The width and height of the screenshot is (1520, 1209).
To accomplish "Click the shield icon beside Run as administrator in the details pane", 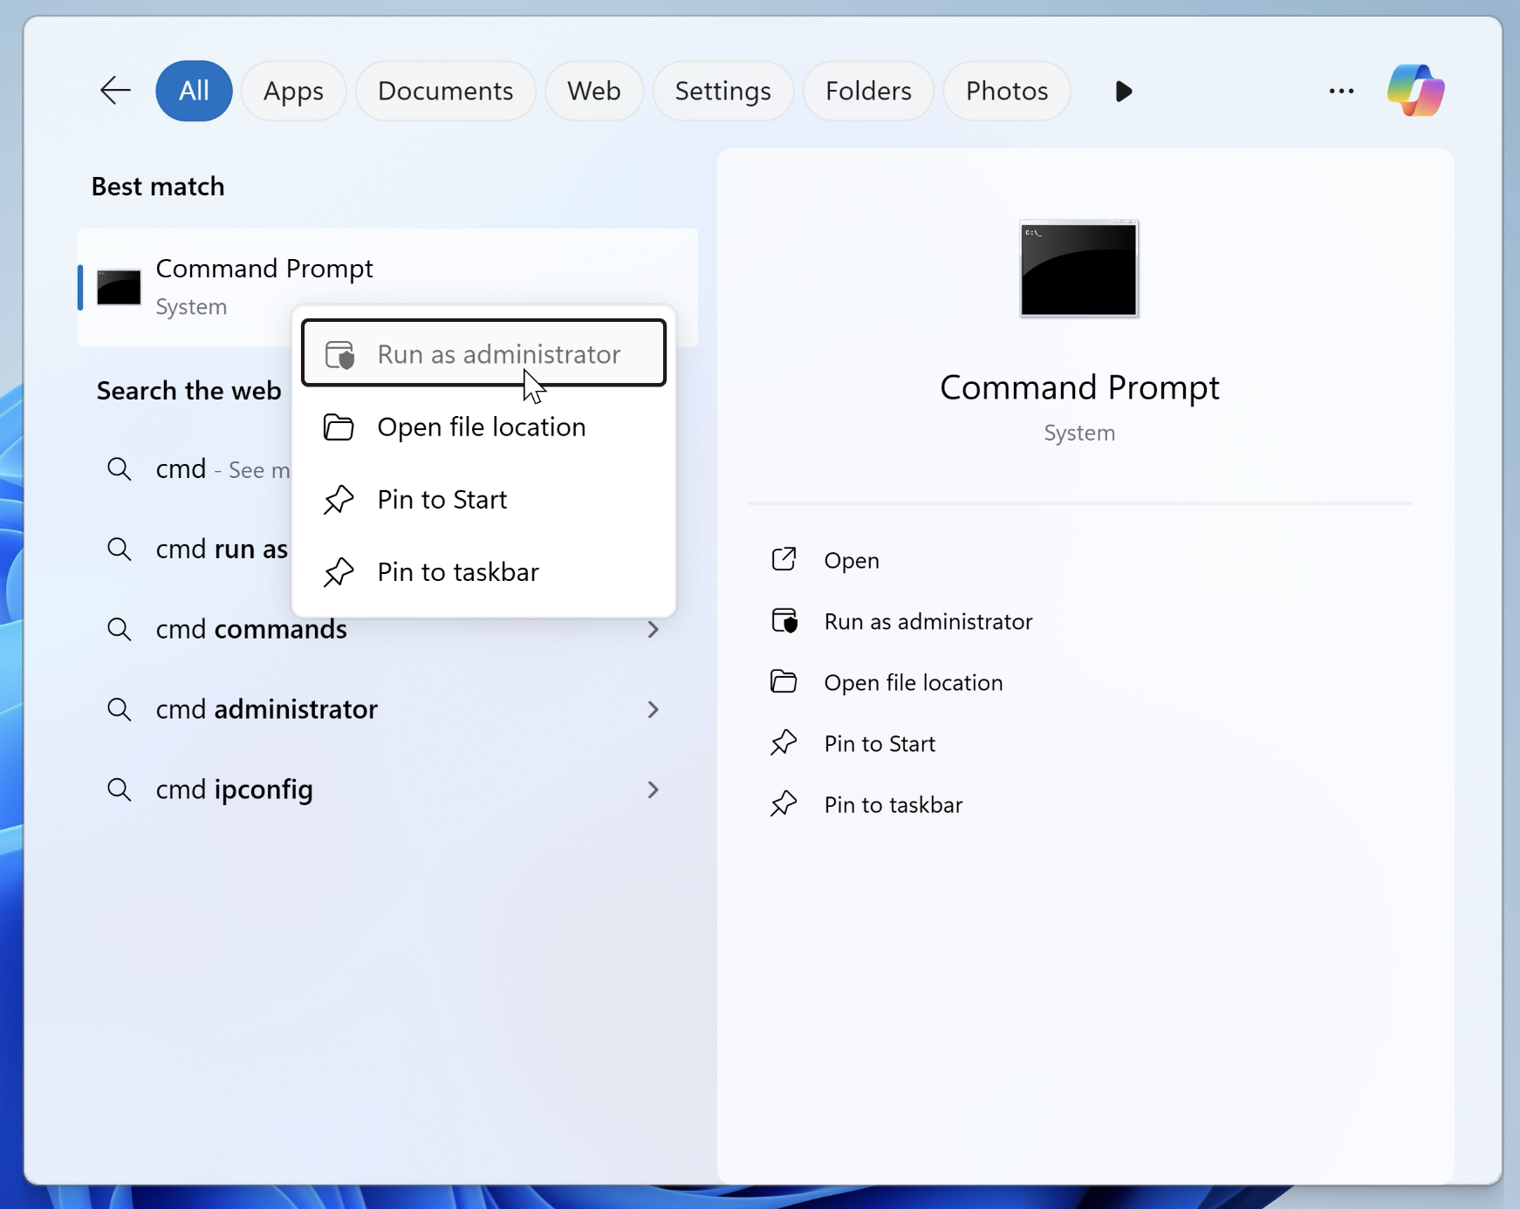I will pyautogui.click(x=784, y=620).
